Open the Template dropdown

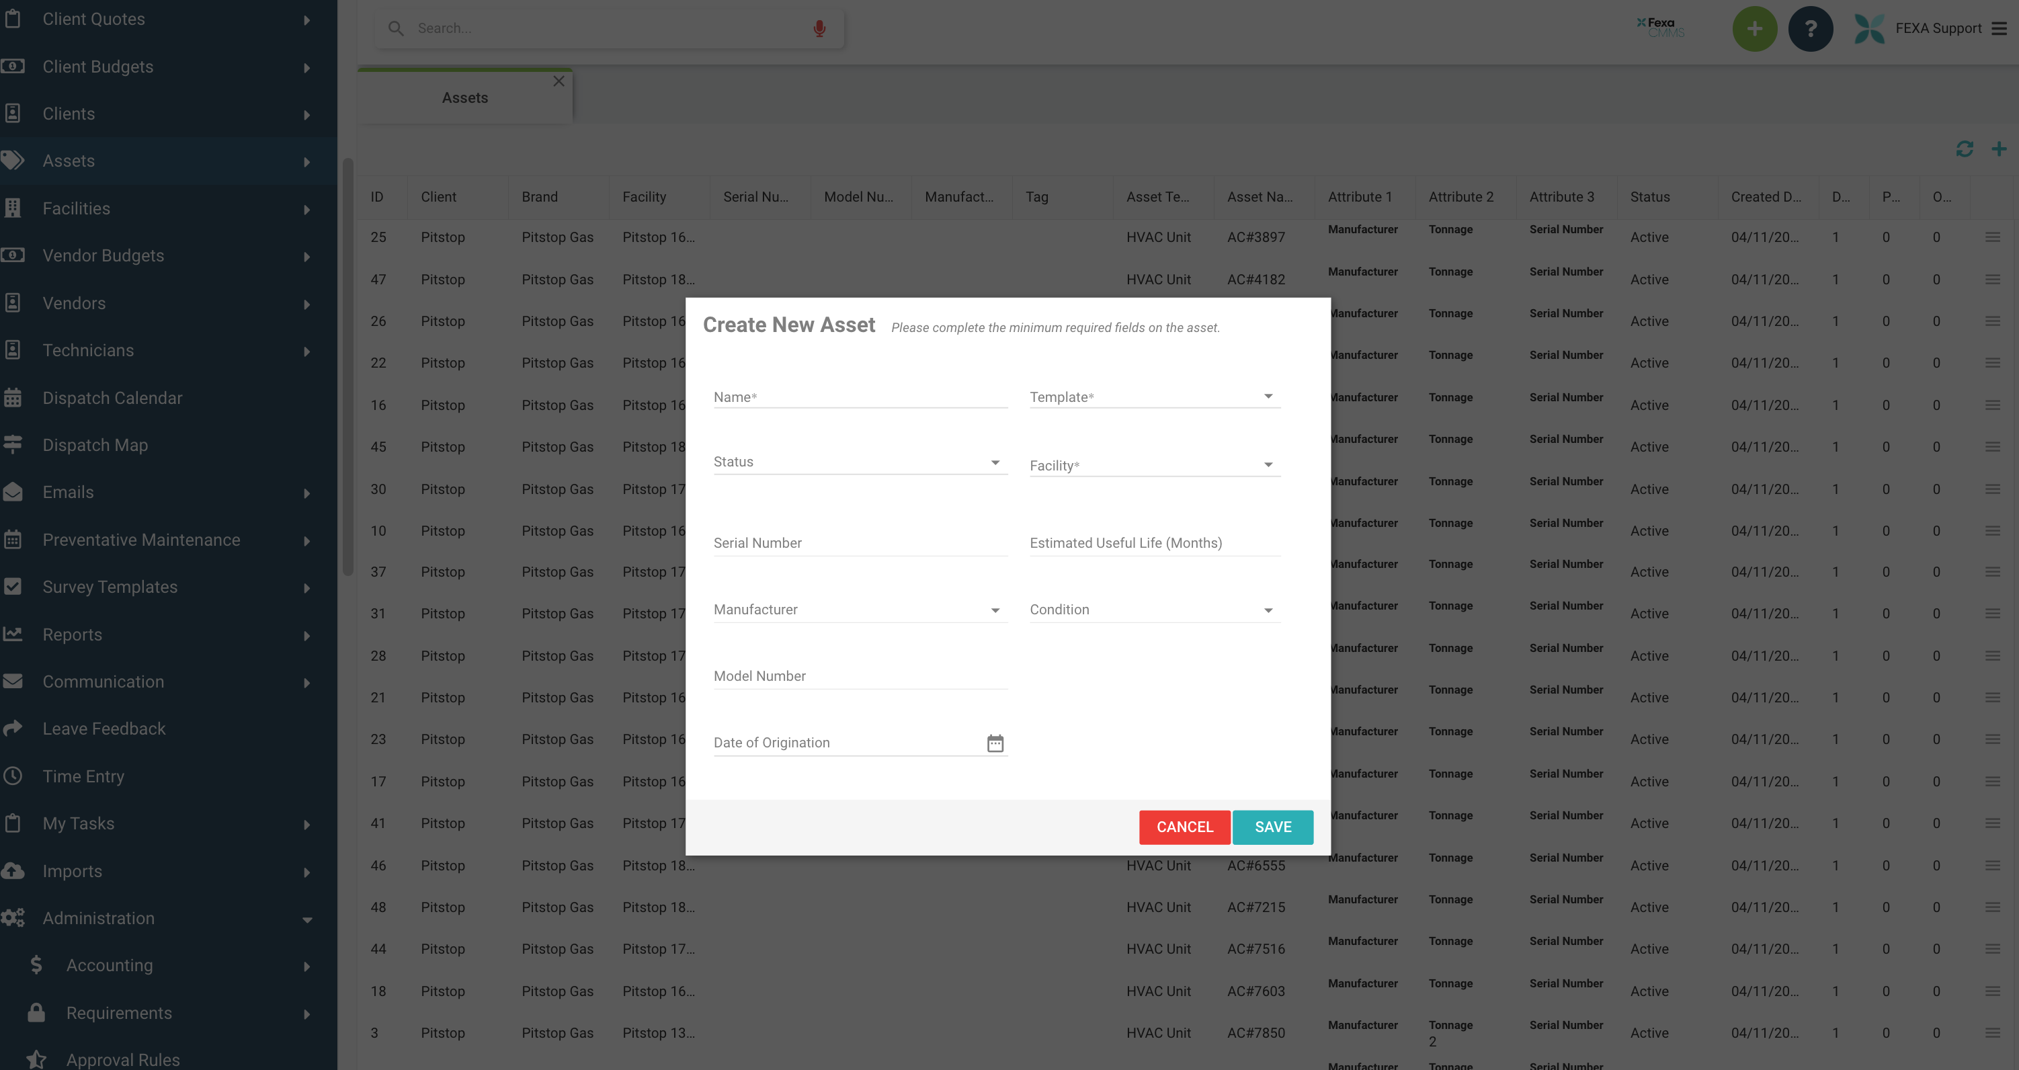1154,397
